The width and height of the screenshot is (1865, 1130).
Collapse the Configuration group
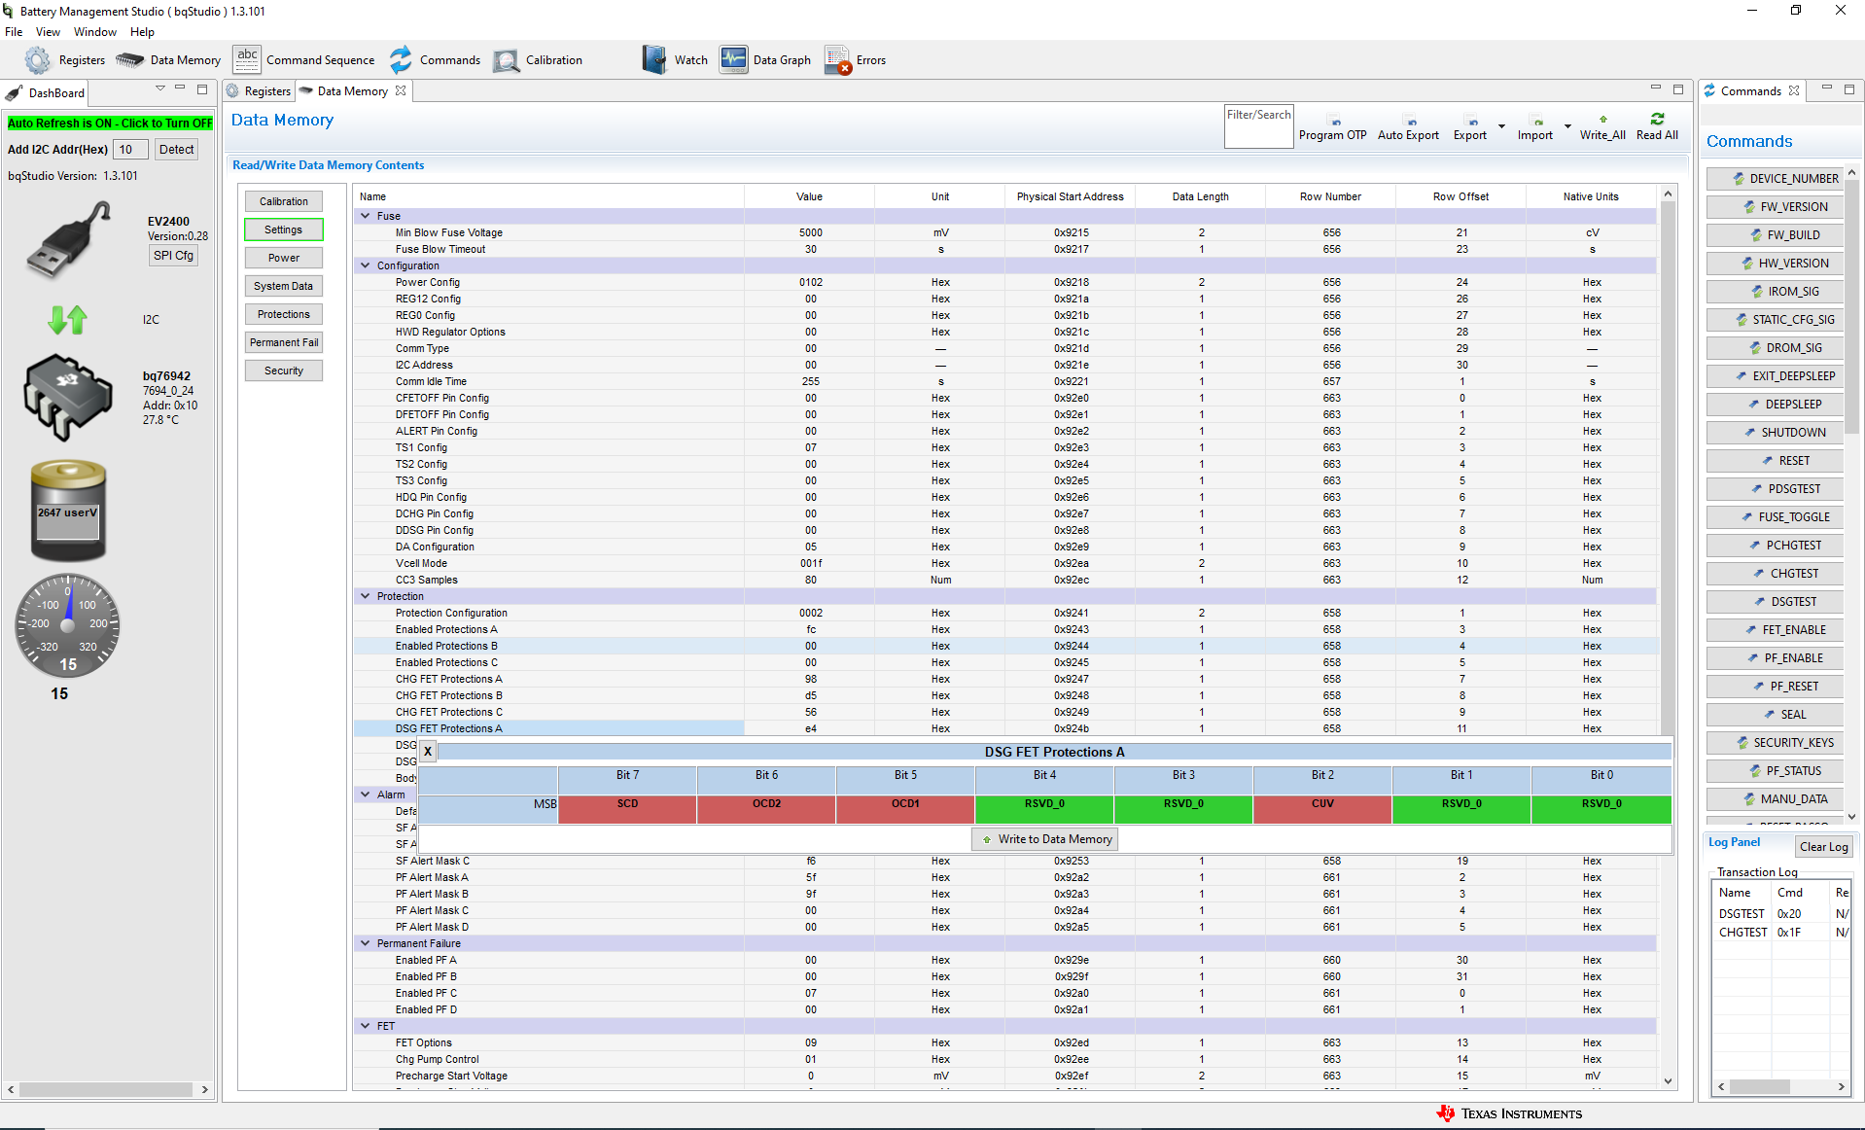[366, 265]
